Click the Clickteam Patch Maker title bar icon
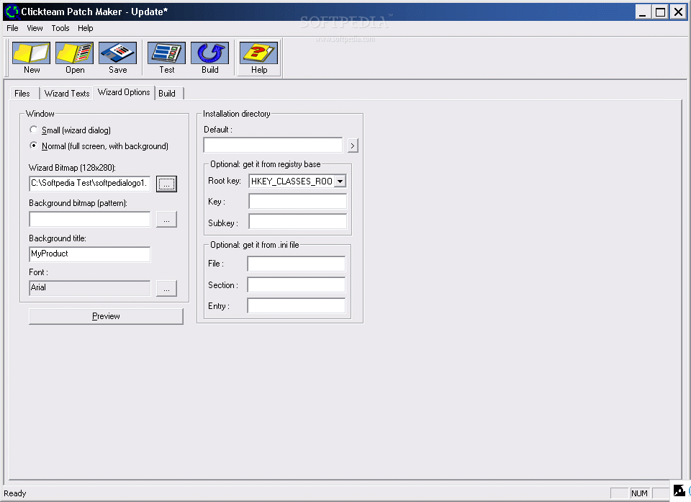691x502 pixels. tap(12, 12)
